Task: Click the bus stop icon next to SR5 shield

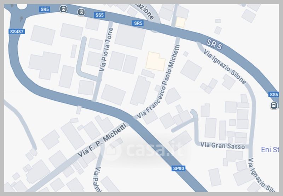Action: coord(63,9)
